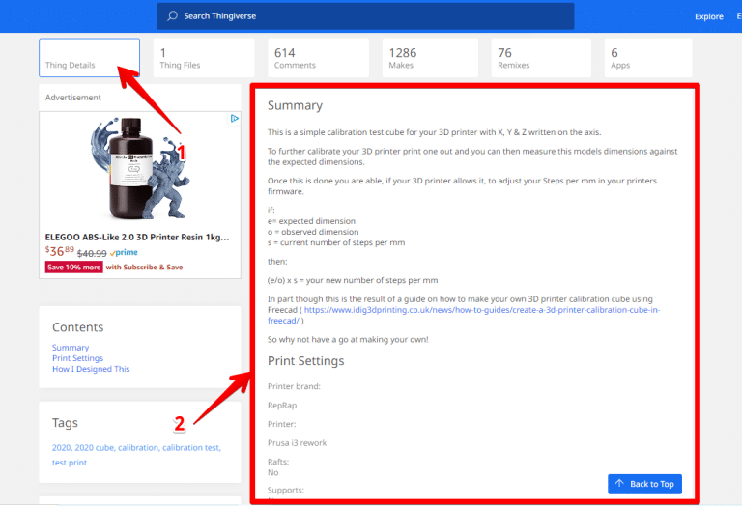Switch to the Thing Details tab

point(89,58)
